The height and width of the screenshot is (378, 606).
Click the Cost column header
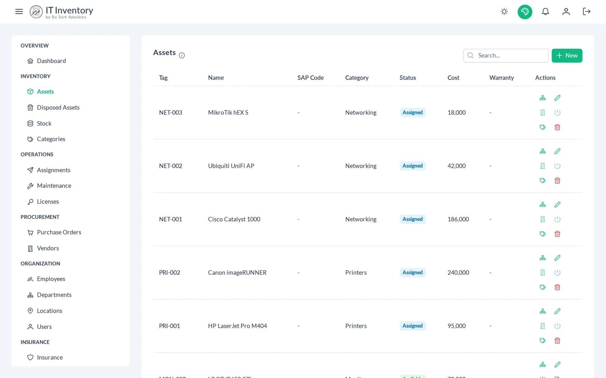[453, 77]
